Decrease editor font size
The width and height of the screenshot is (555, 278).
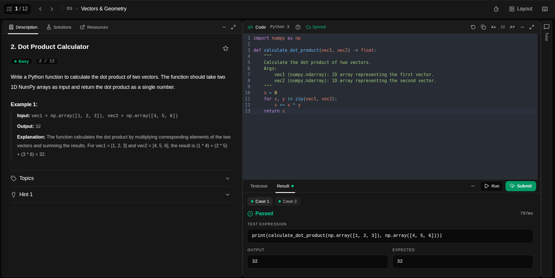coord(493,27)
